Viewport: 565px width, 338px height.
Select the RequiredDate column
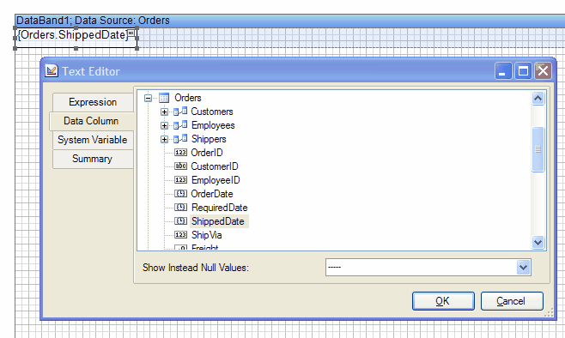point(220,208)
